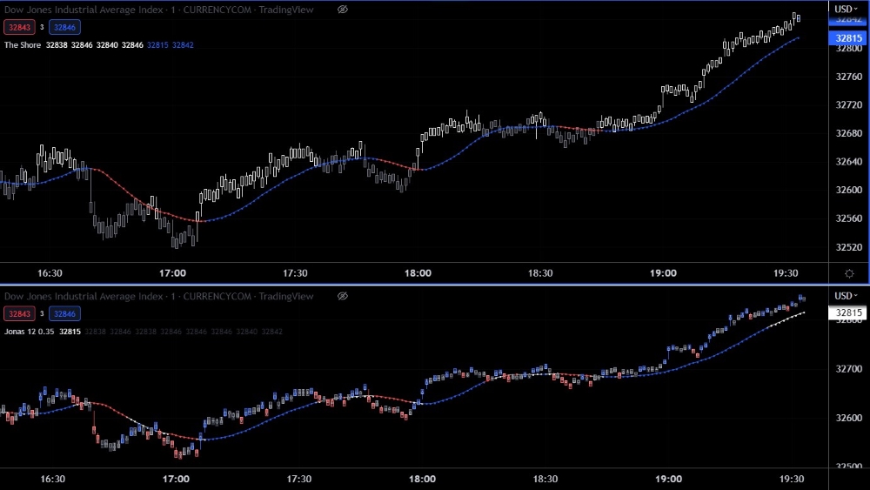Toggle the bottom chart's symbol visibility eye
The height and width of the screenshot is (490, 870).
pyautogui.click(x=342, y=296)
